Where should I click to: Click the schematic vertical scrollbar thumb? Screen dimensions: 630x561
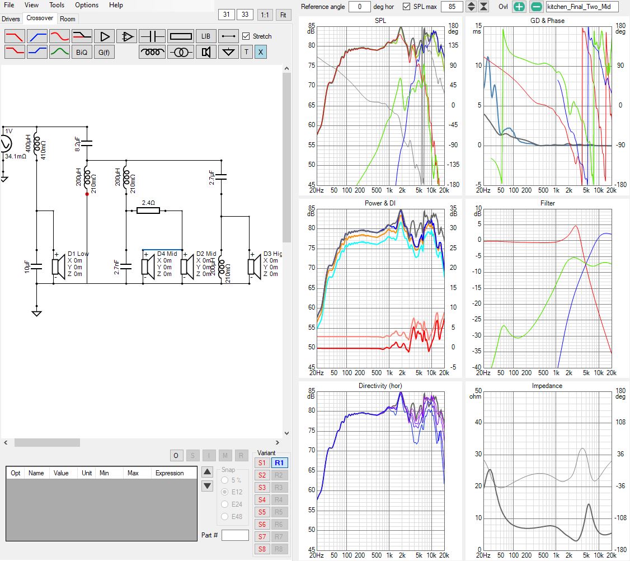[x=286, y=158]
